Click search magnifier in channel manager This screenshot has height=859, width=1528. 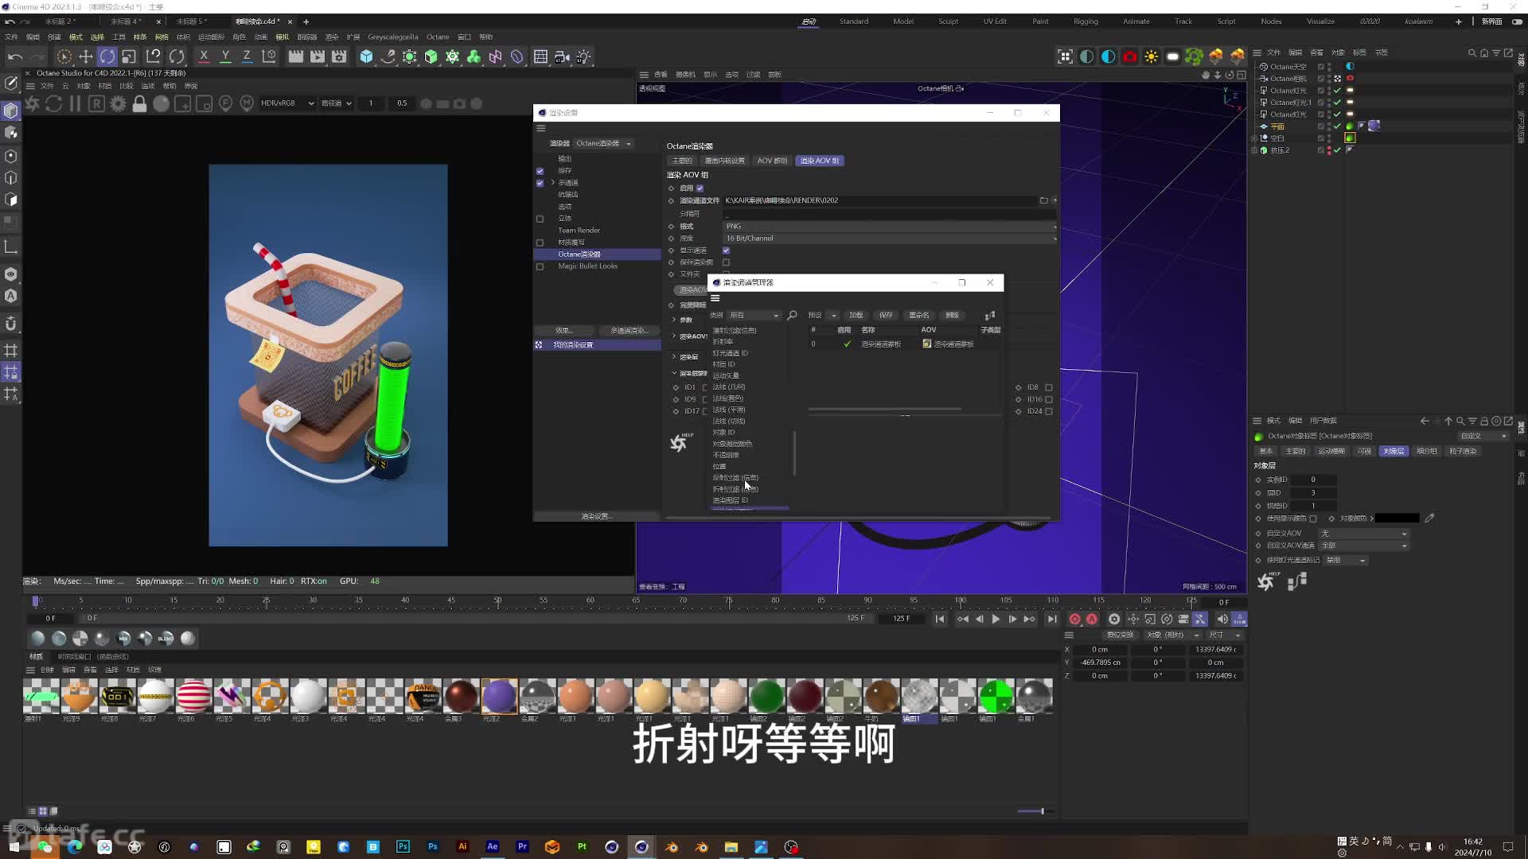(792, 316)
